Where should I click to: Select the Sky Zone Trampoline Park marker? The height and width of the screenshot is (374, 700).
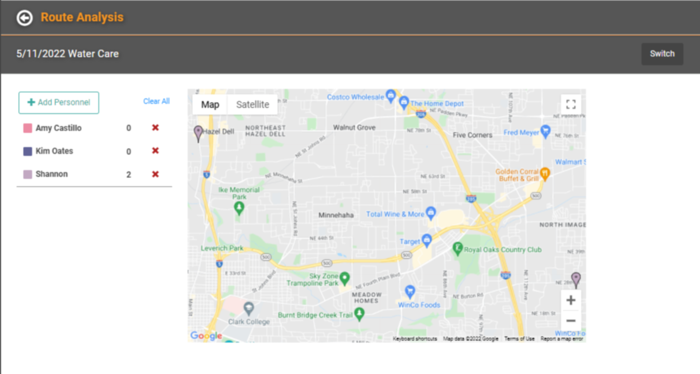pos(345,278)
